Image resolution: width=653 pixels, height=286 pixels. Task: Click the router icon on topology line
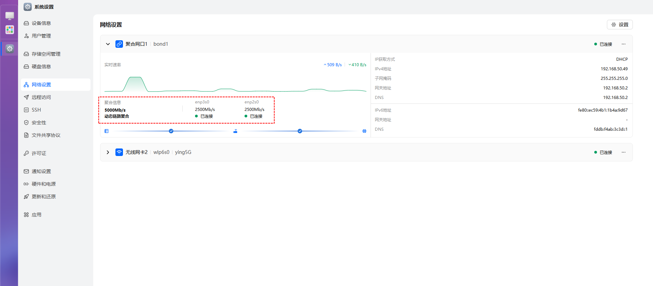pos(235,131)
